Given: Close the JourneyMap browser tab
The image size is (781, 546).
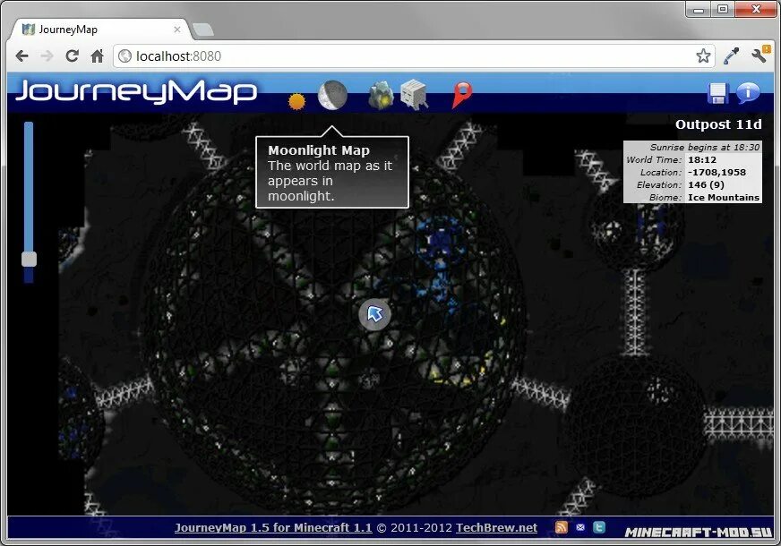Looking at the screenshot, I should (176, 30).
